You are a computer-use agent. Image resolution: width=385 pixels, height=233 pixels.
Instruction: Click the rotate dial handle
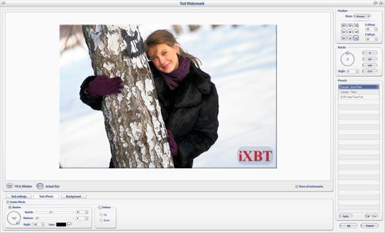pyautogui.click(x=347, y=53)
